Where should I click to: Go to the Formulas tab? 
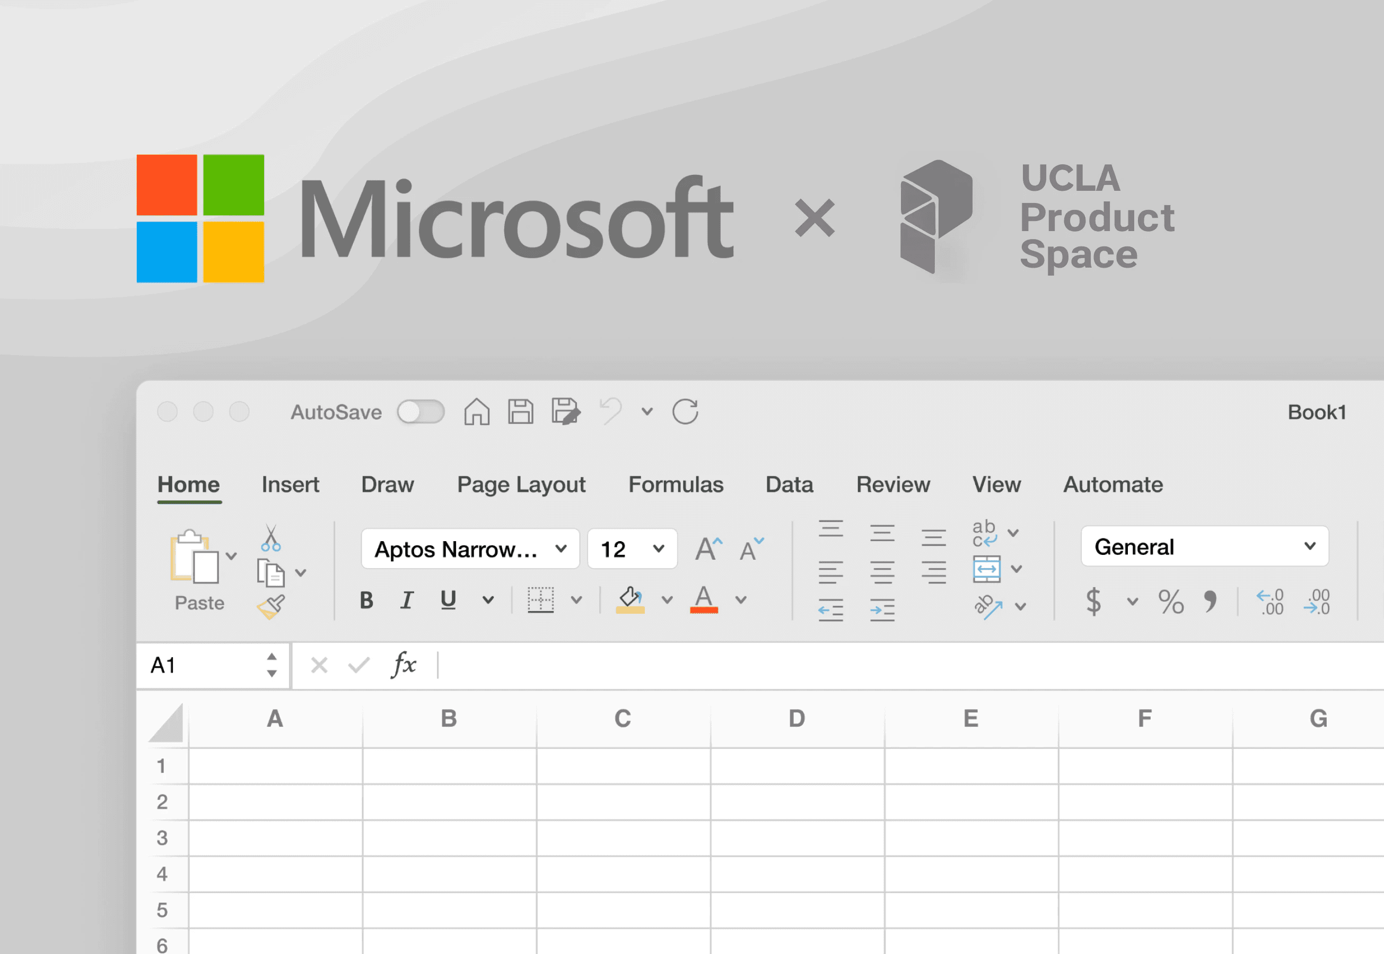pos(676,485)
